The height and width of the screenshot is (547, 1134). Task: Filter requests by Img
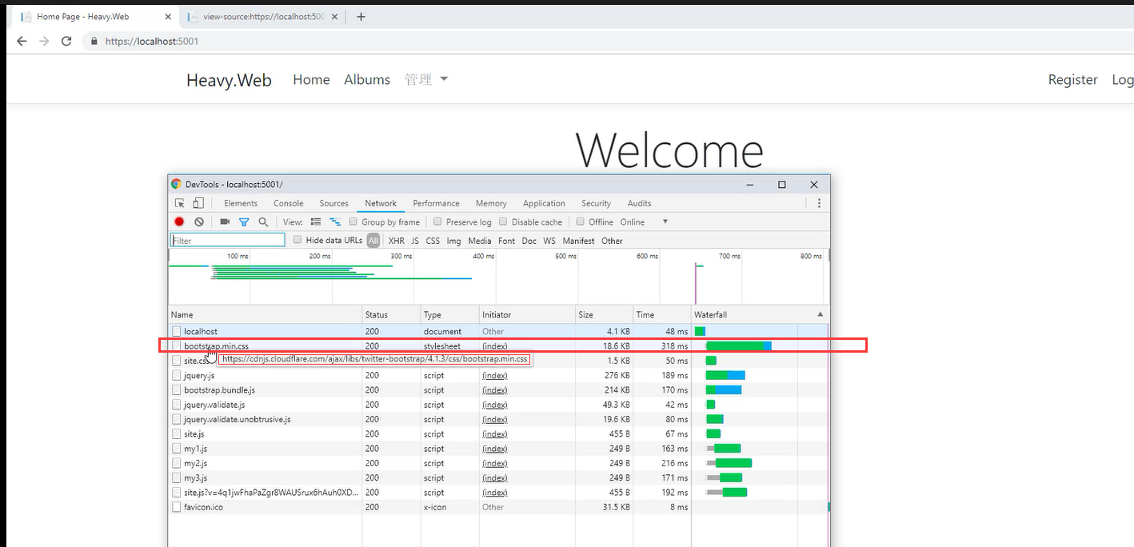[453, 241]
